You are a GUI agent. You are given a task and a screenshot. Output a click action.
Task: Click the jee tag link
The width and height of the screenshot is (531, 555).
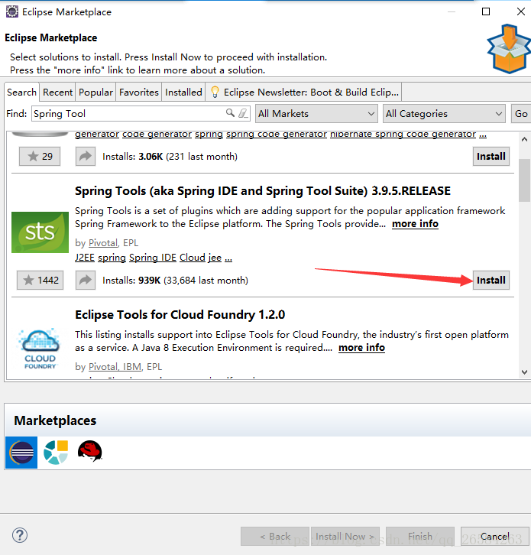[x=215, y=258]
